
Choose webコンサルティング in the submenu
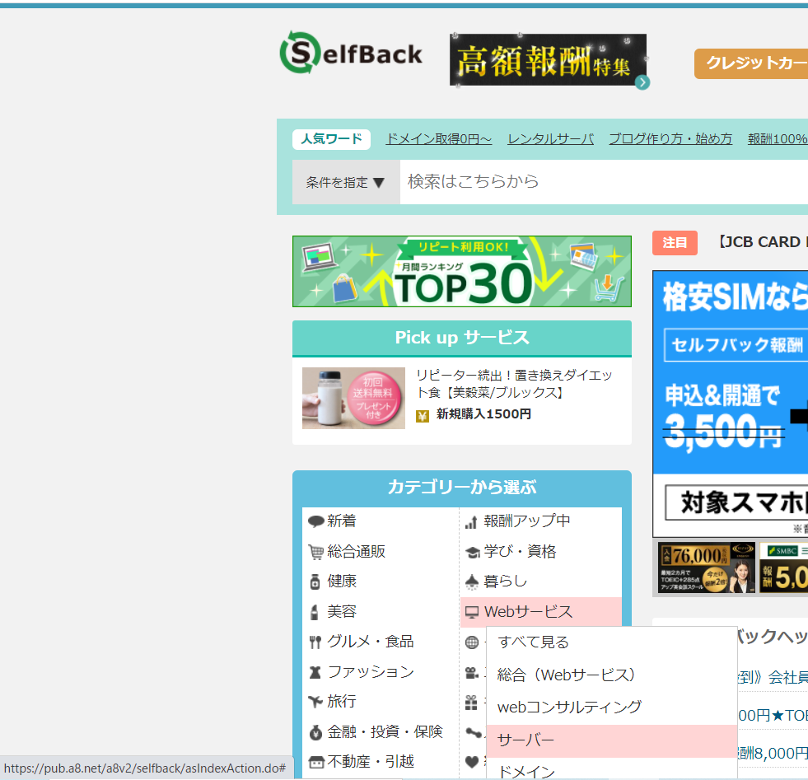click(612, 708)
